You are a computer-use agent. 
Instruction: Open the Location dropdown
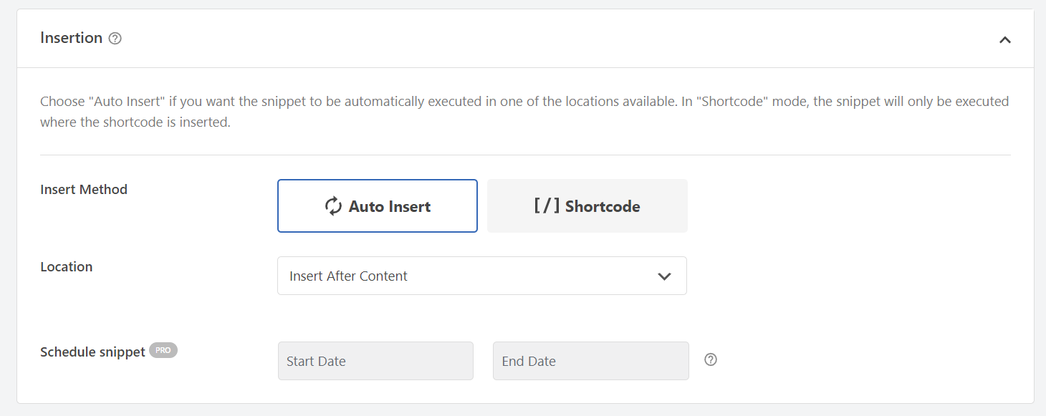click(482, 276)
